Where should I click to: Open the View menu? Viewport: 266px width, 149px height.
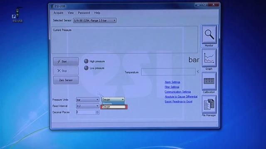[71, 13]
